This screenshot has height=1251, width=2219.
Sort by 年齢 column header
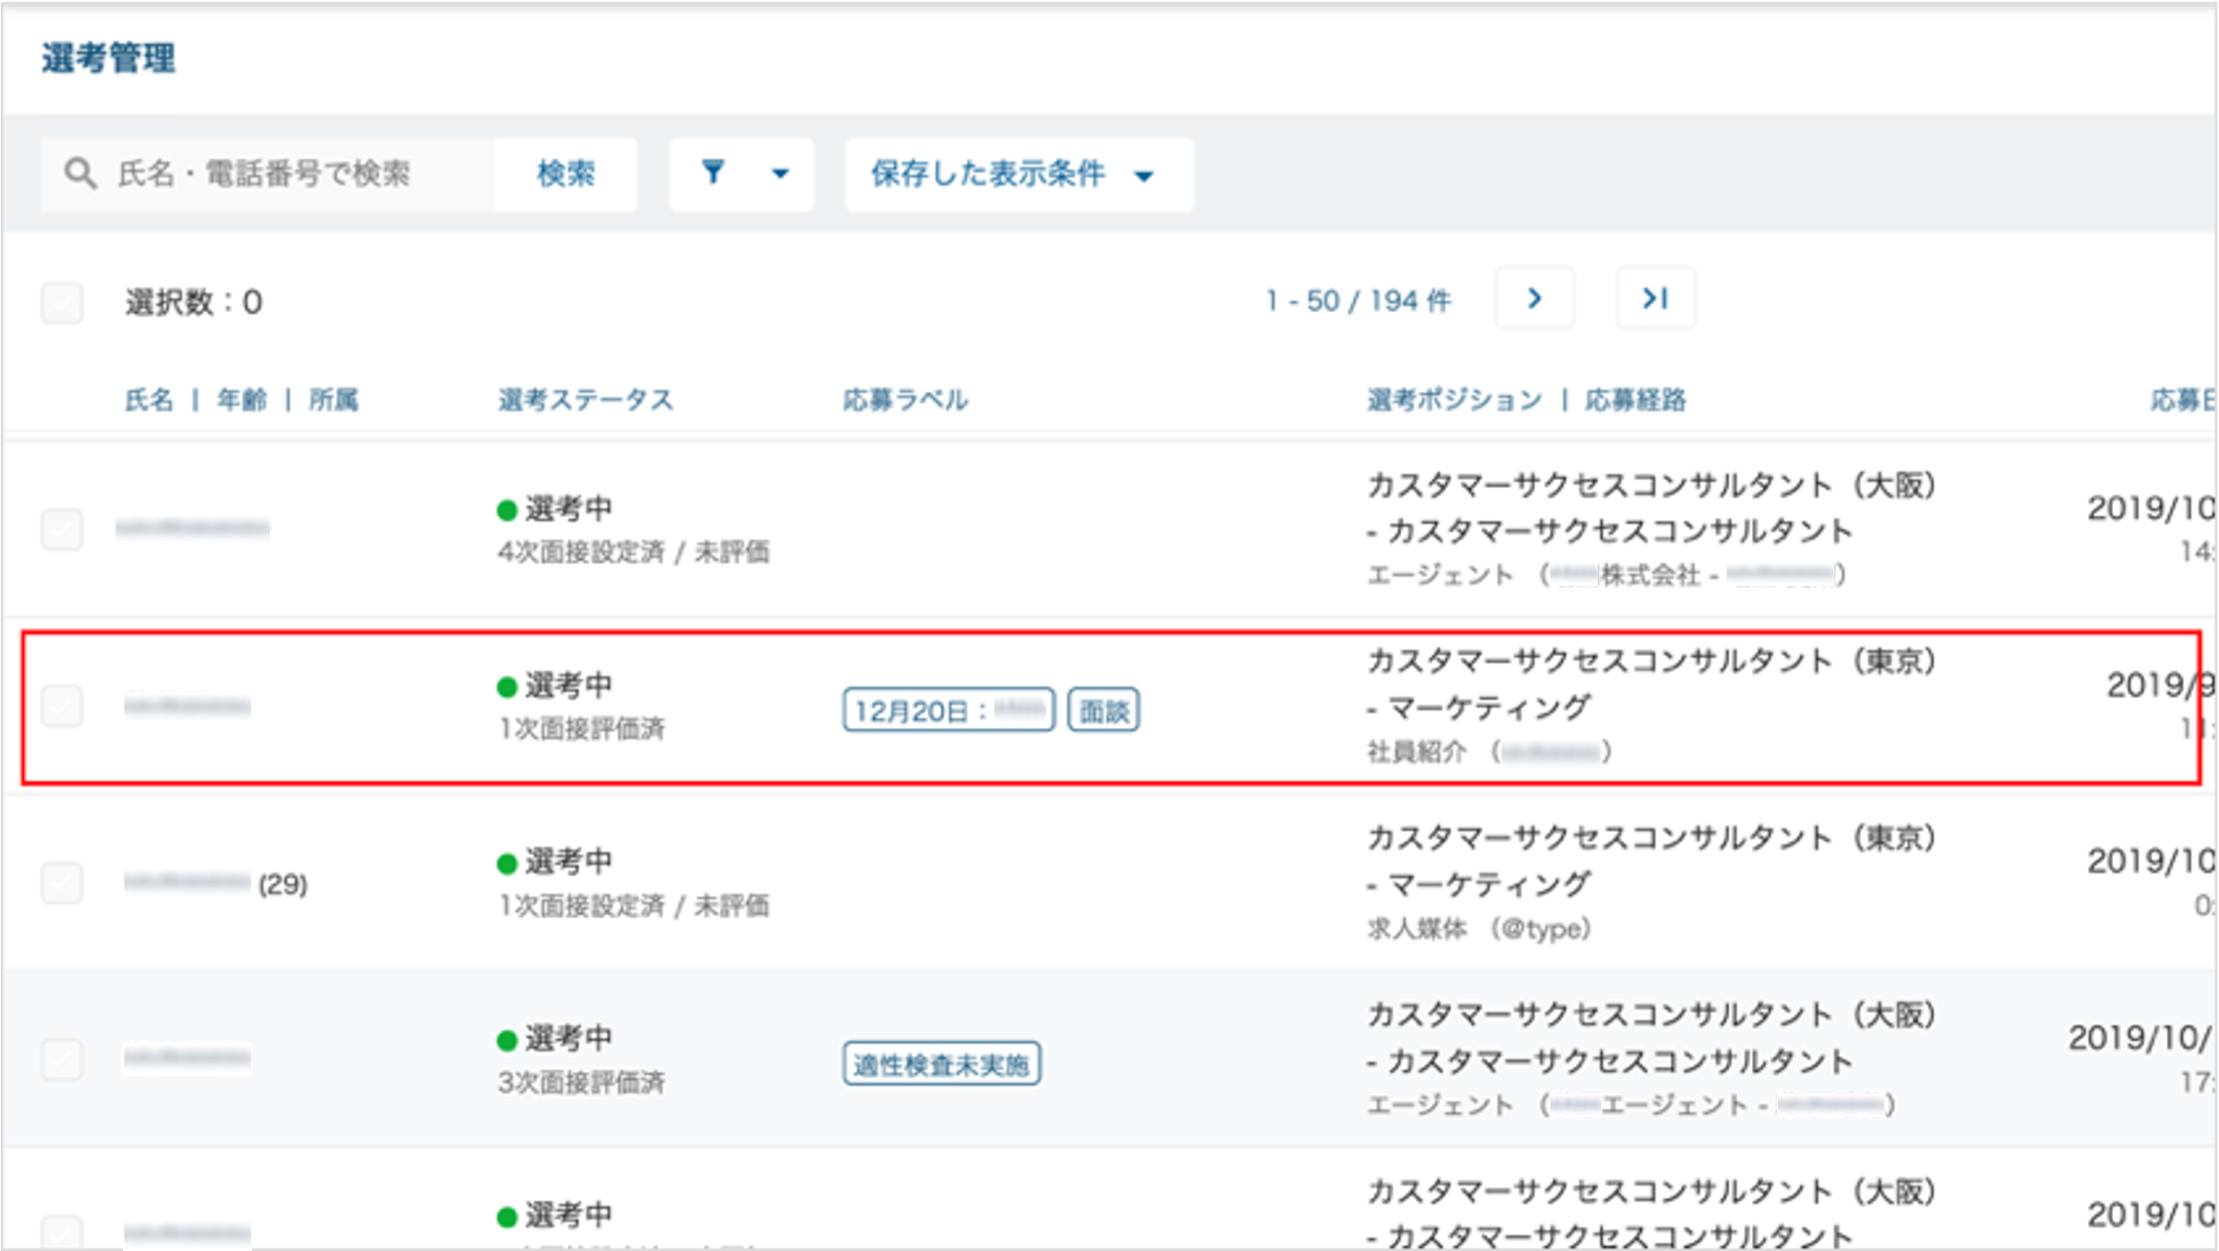pyautogui.click(x=241, y=400)
